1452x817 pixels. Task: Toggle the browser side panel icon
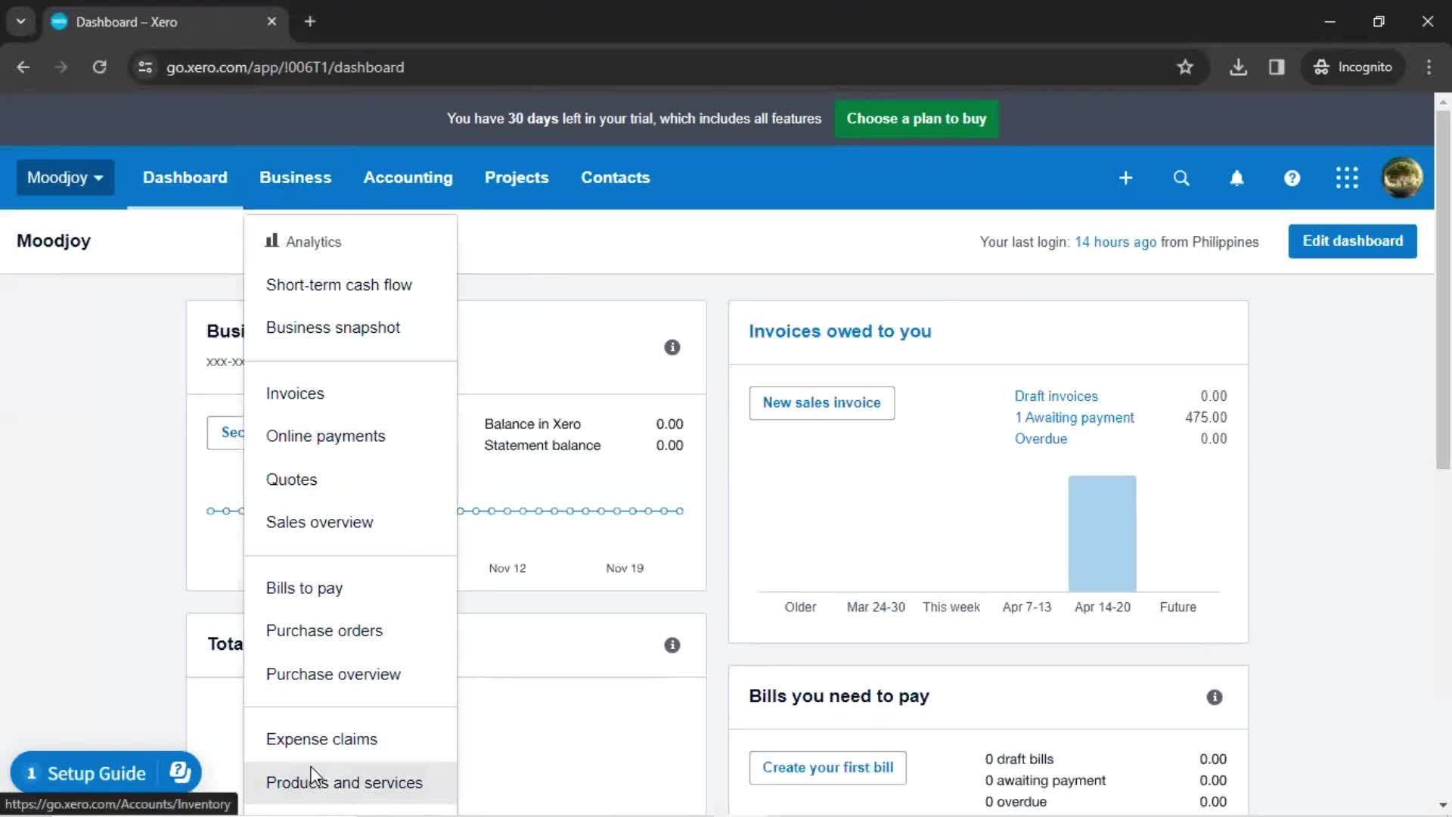(x=1277, y=67)
